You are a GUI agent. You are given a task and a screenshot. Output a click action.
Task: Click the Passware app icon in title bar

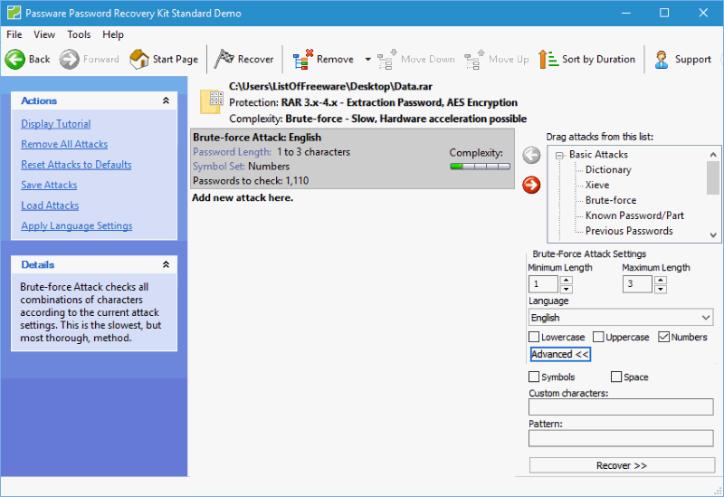[x=14, y=13]
